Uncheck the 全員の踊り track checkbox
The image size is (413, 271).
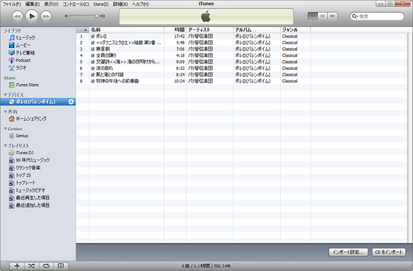tap(93, 56)
